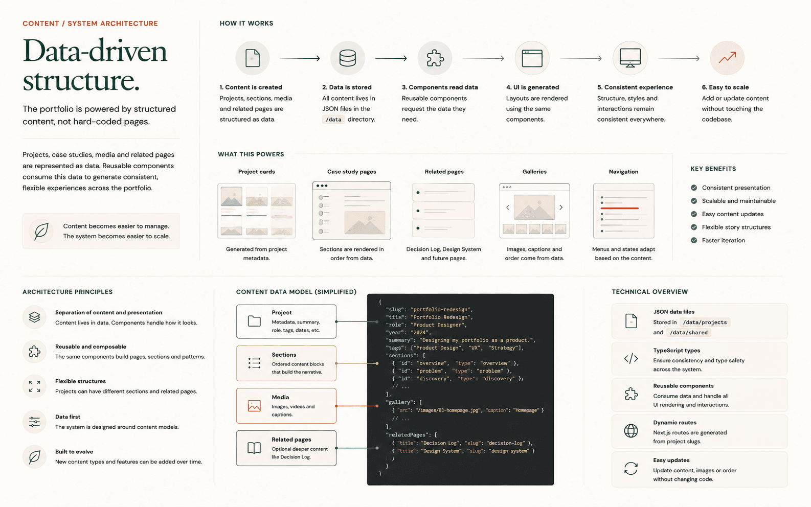The height and width of the screenshot is (507, 811).
Task: Click the expand arrows icon for Flexible structures
Action: coord(34,386)
